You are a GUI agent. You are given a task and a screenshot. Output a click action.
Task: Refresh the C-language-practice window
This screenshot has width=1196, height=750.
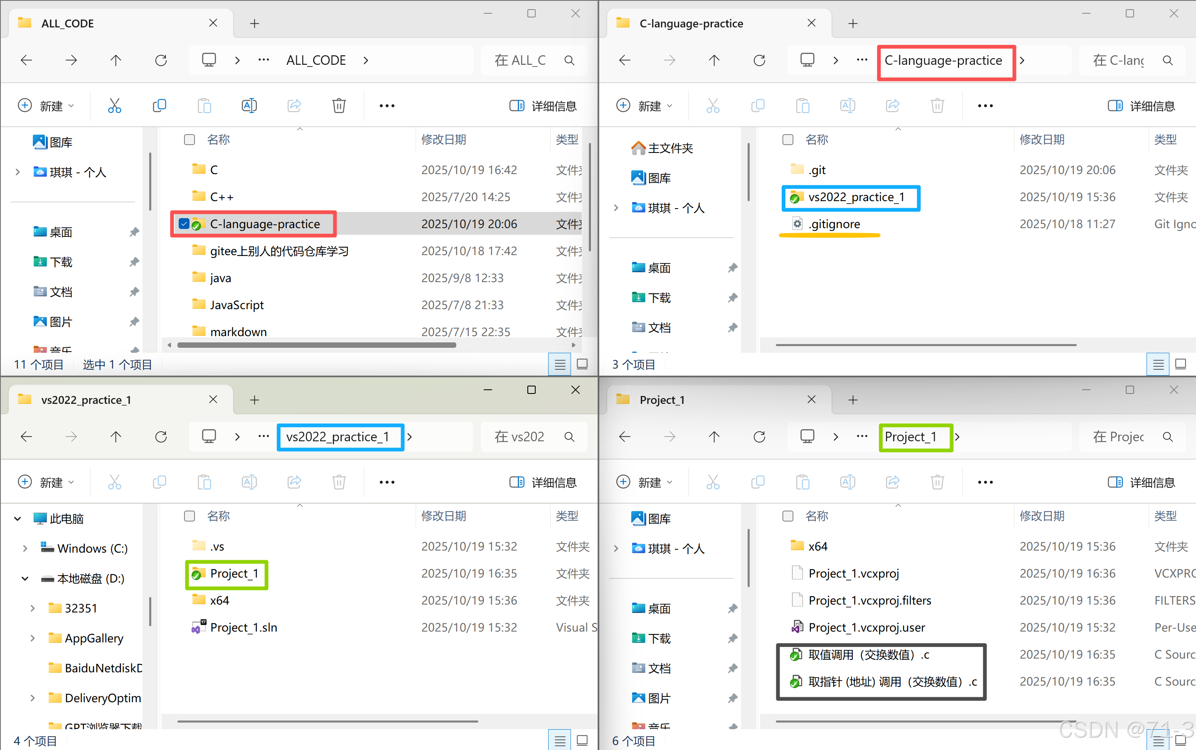(x=759, y=61)
